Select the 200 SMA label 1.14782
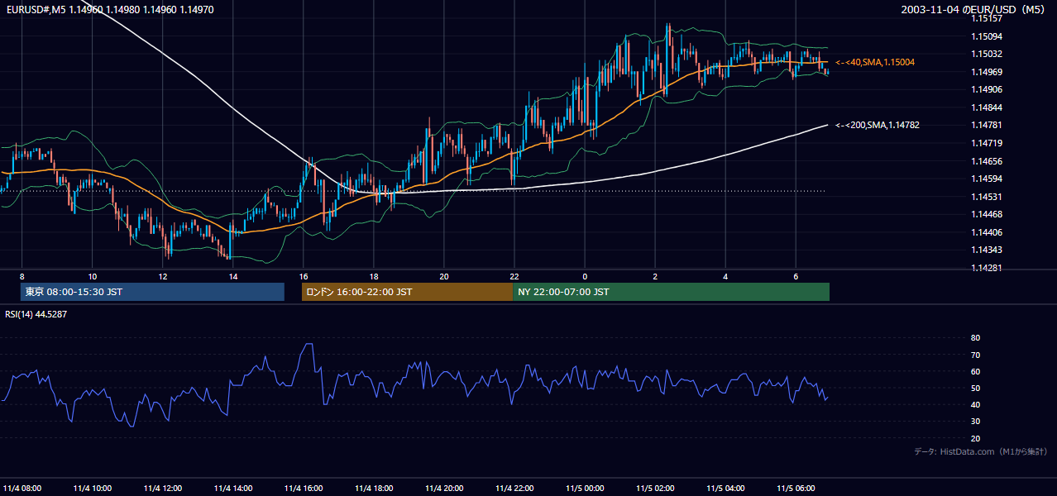 coord(878,125)
